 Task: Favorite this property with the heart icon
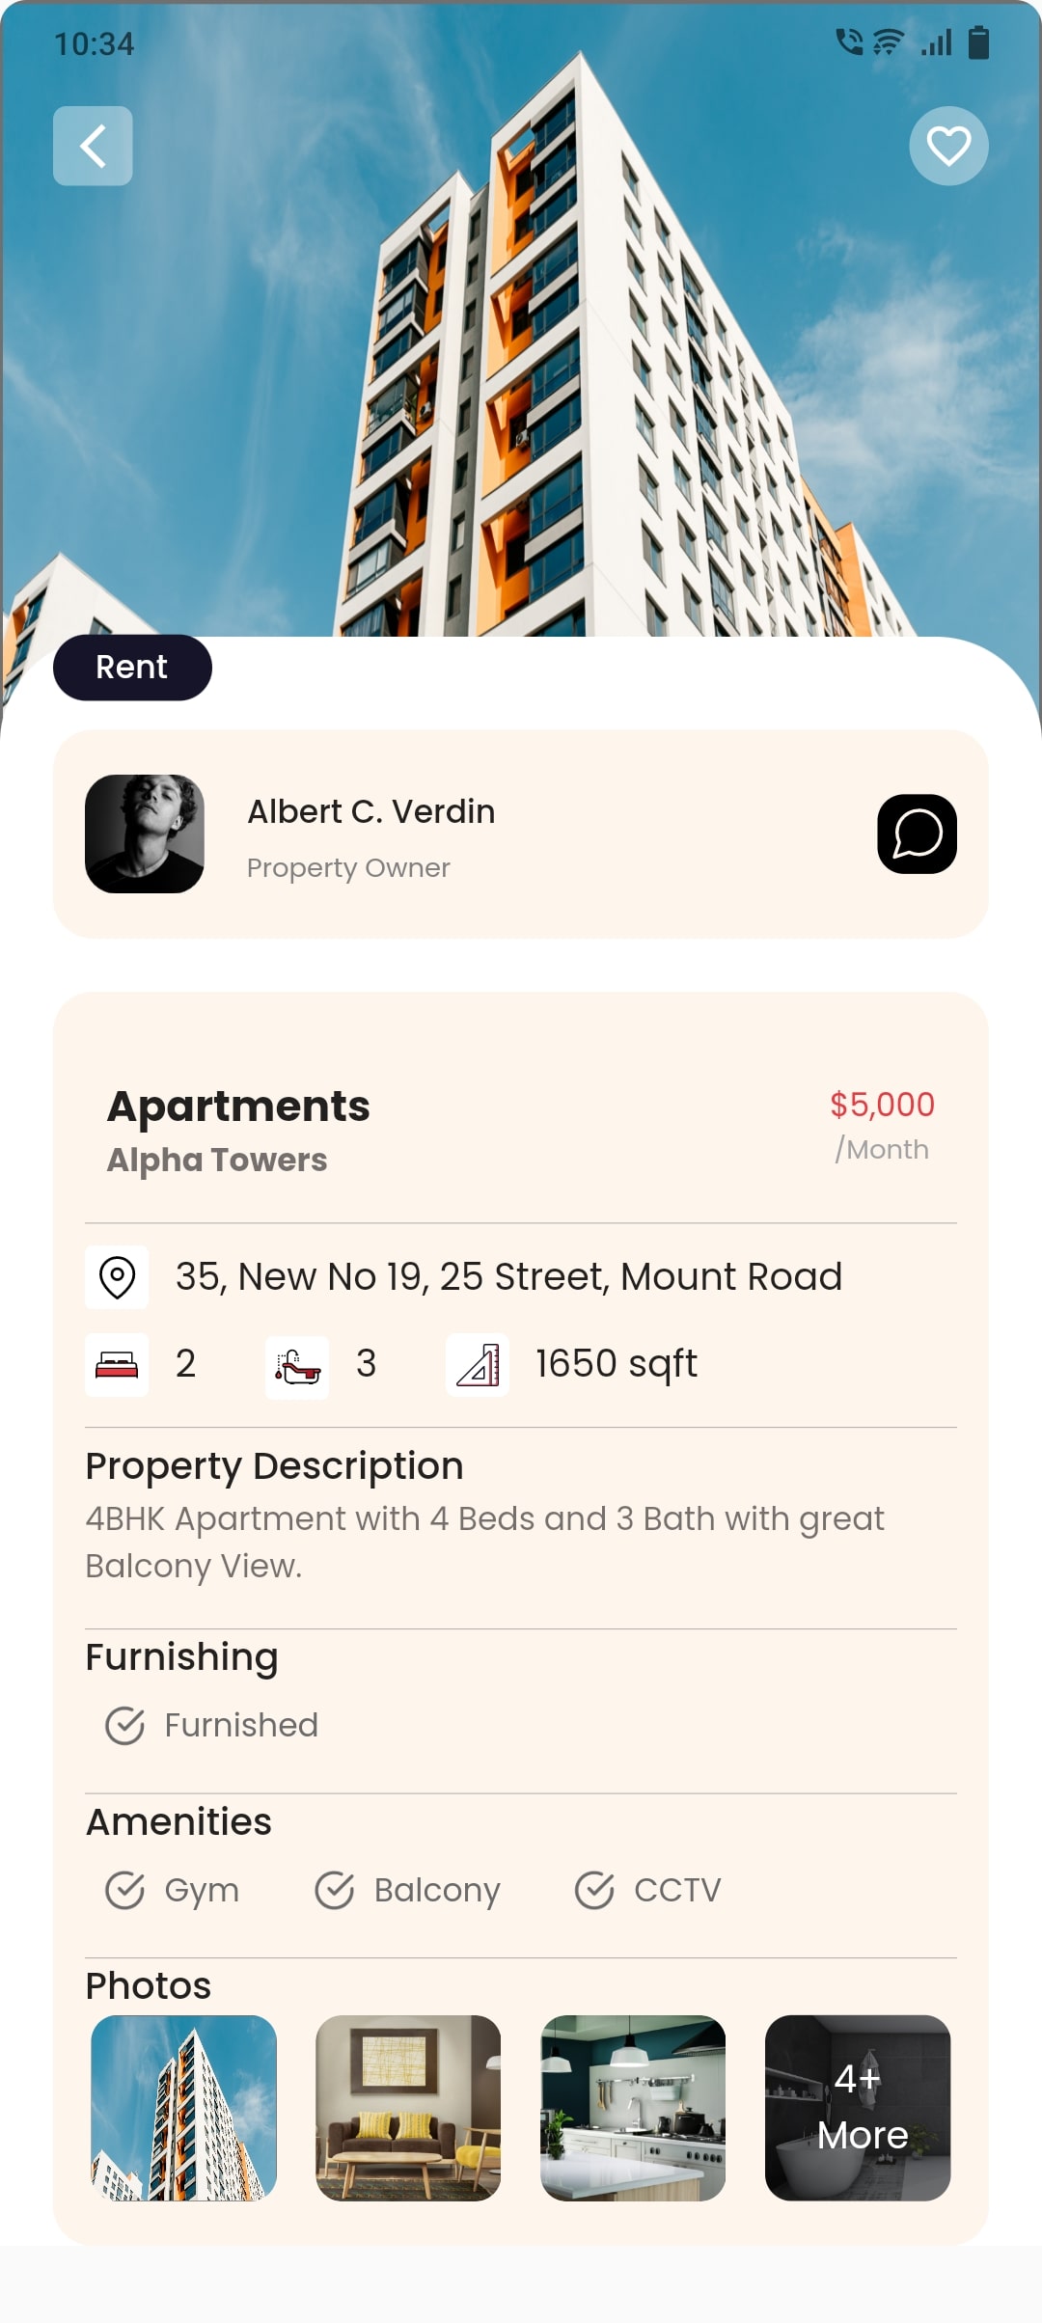pyautogui.click(x=948, y=146)
